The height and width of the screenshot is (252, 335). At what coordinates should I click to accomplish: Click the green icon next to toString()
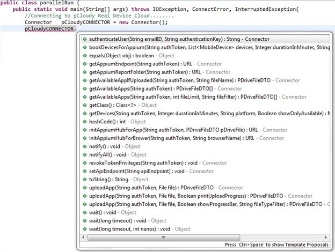coord(85,180)
